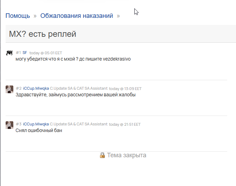This screenshot has width=236, height=186.
Task: Click timestamp today @ 13:09 EET
Action: click(x=125, y=89)
